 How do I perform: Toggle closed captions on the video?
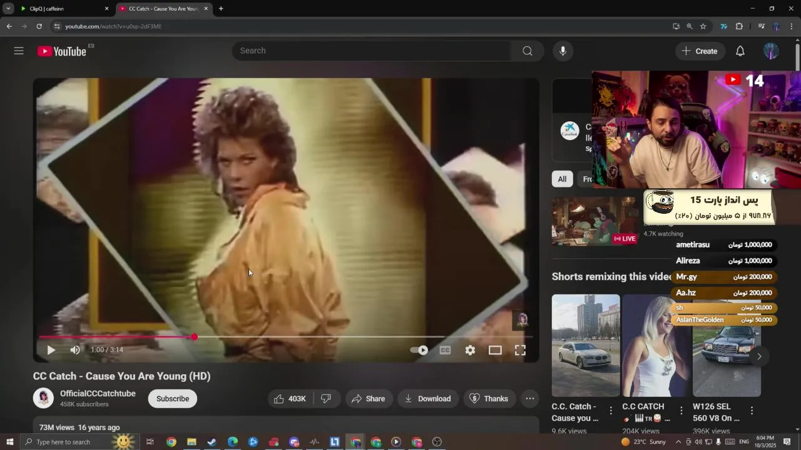445,350
